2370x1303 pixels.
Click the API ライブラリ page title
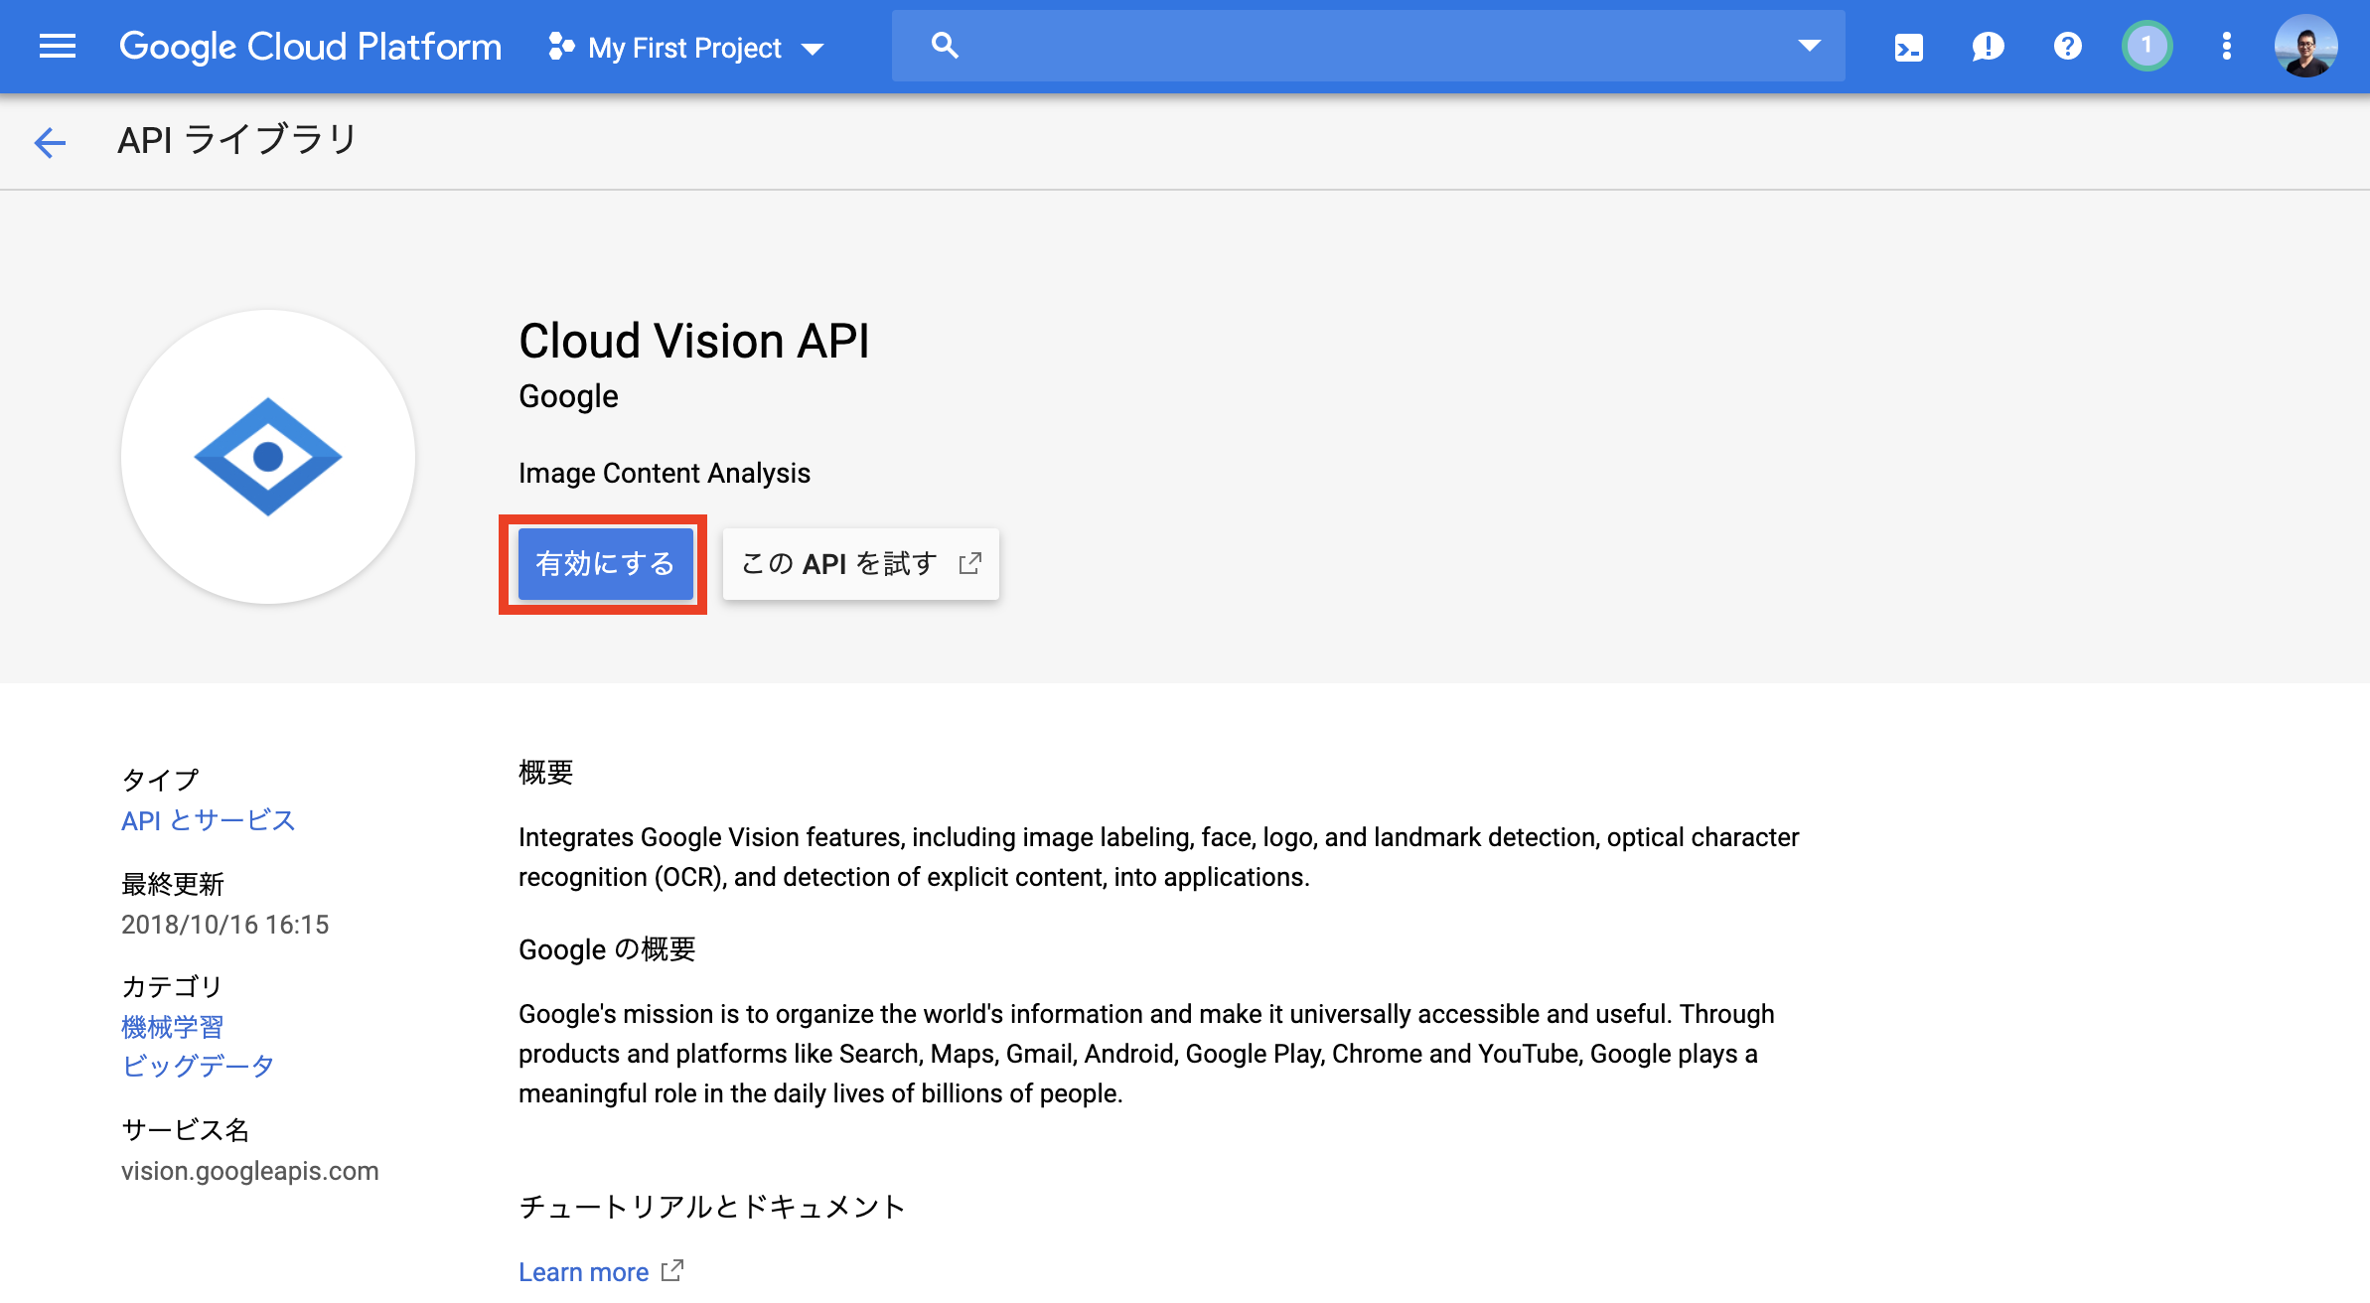coord(236,140)
